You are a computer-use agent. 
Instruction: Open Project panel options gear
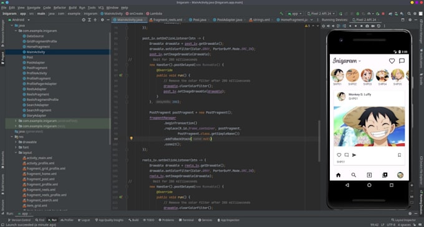102,20
